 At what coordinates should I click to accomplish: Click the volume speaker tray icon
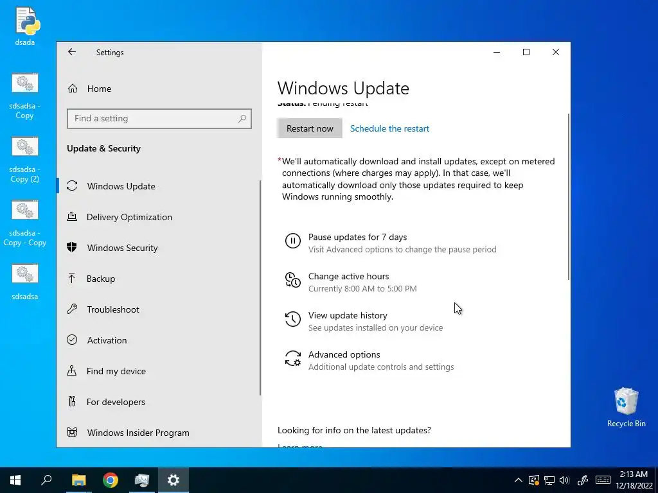tap(564, 480)
